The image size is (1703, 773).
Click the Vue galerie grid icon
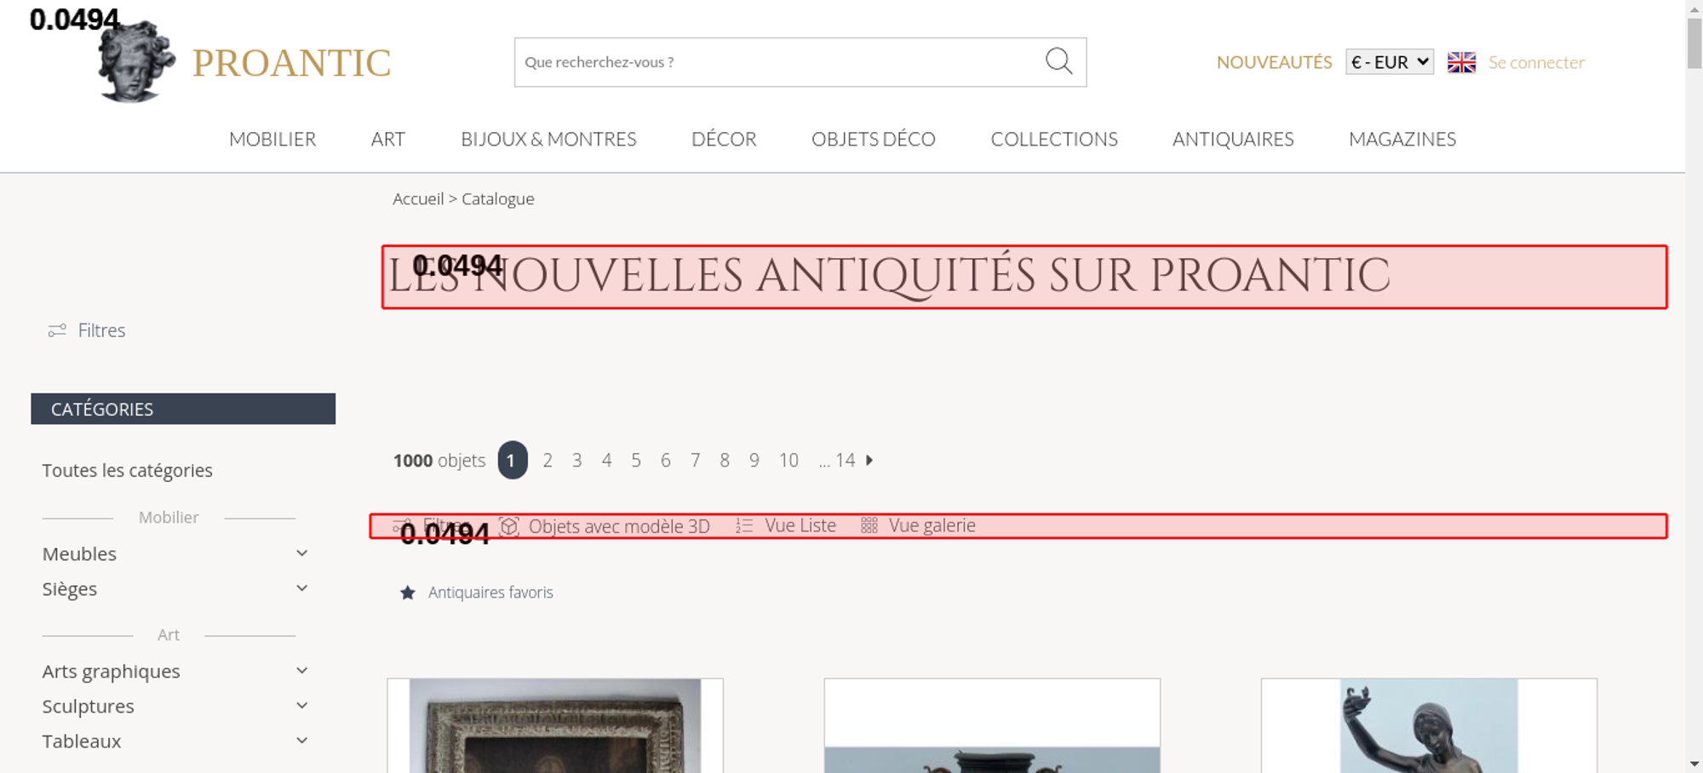(869, 526)
